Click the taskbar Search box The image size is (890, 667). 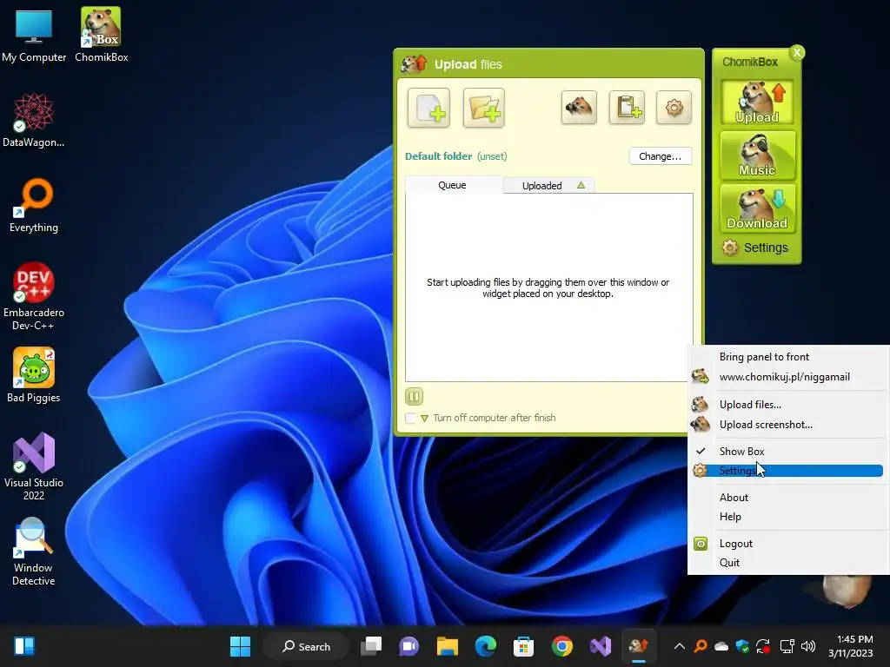(307, 646)
